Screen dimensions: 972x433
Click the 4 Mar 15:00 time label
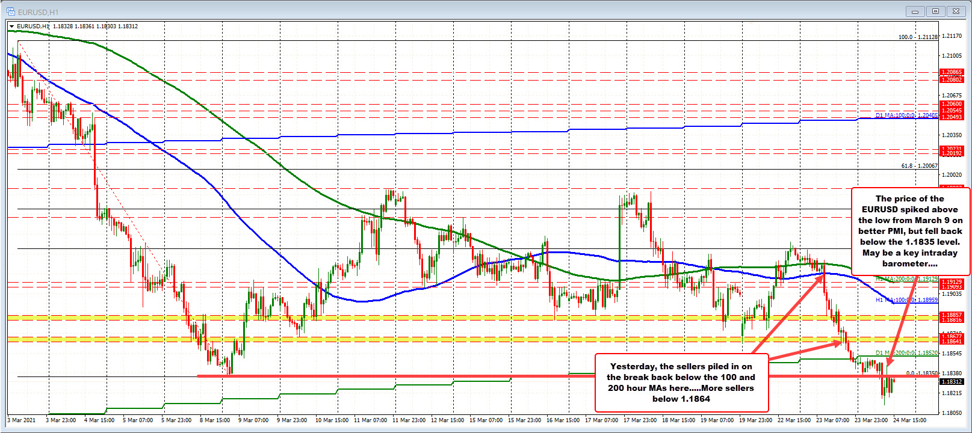click(x=99, y=420)
